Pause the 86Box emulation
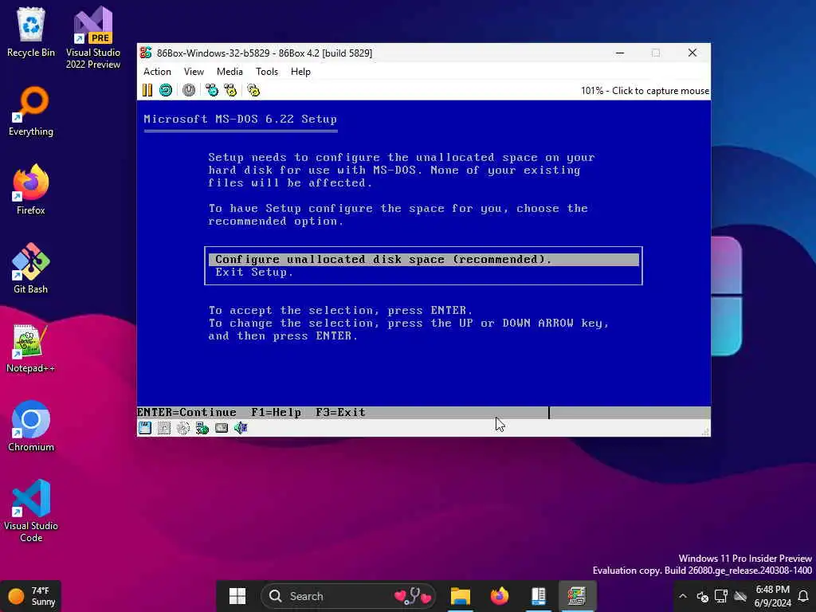 [147, 91]
